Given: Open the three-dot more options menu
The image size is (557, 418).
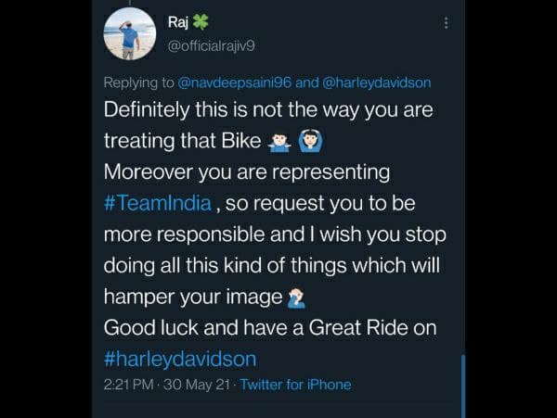Looking at the screenshot, I should (x=447, y=23).
